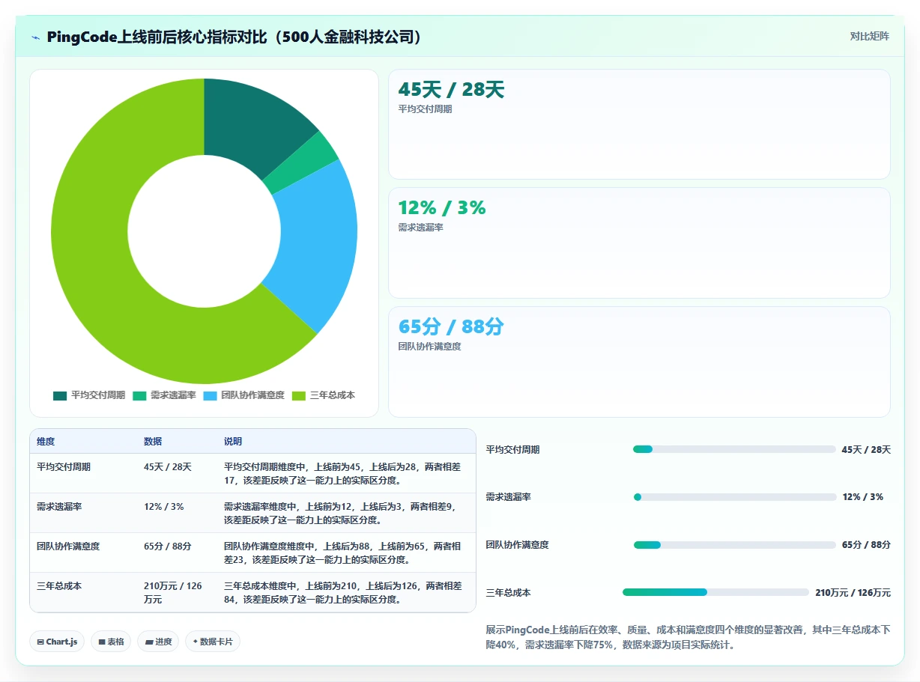Click the 维度 column header
The width and height of the screenshot is (920, 682).
coord(46,442)
